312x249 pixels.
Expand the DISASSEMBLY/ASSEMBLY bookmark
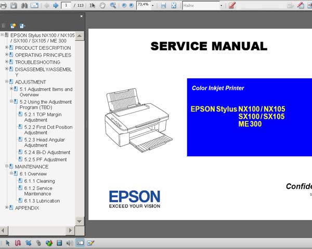(x=7, y=69)
